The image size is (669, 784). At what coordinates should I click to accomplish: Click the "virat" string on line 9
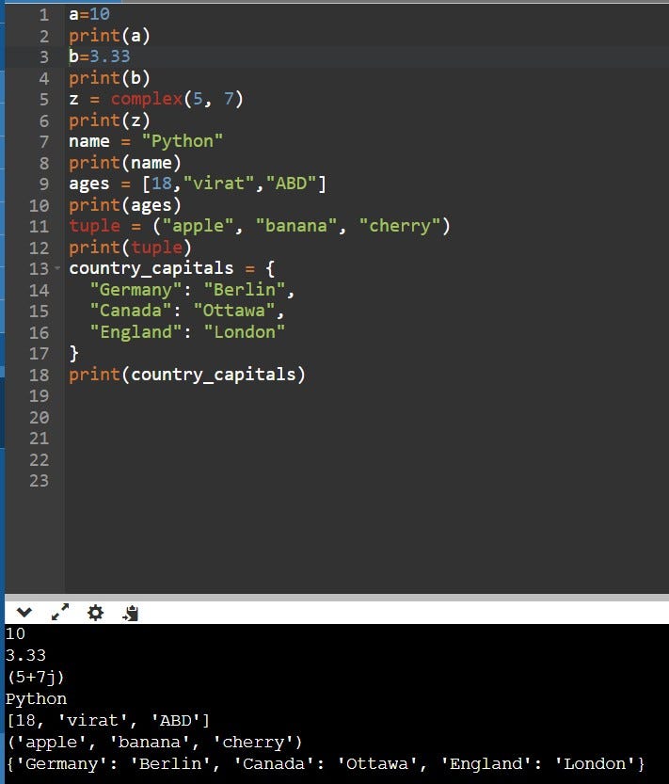pos(219,184)
